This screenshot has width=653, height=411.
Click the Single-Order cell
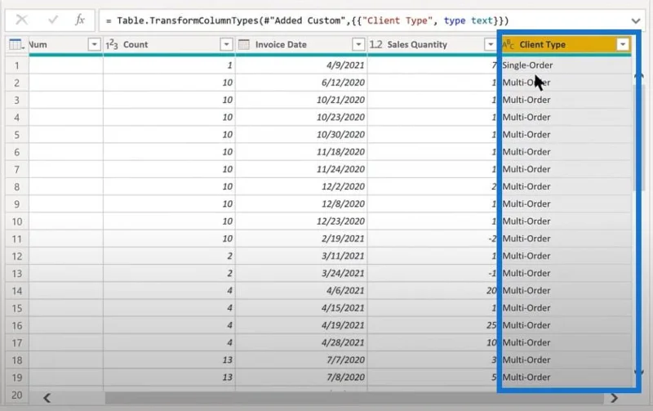click(566, 65)
